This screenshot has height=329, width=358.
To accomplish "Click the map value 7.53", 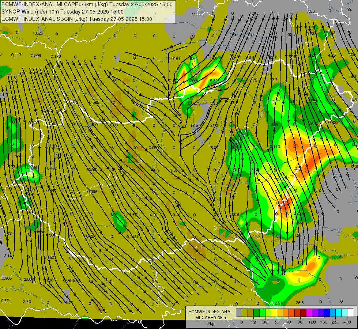I will [311, 11].
